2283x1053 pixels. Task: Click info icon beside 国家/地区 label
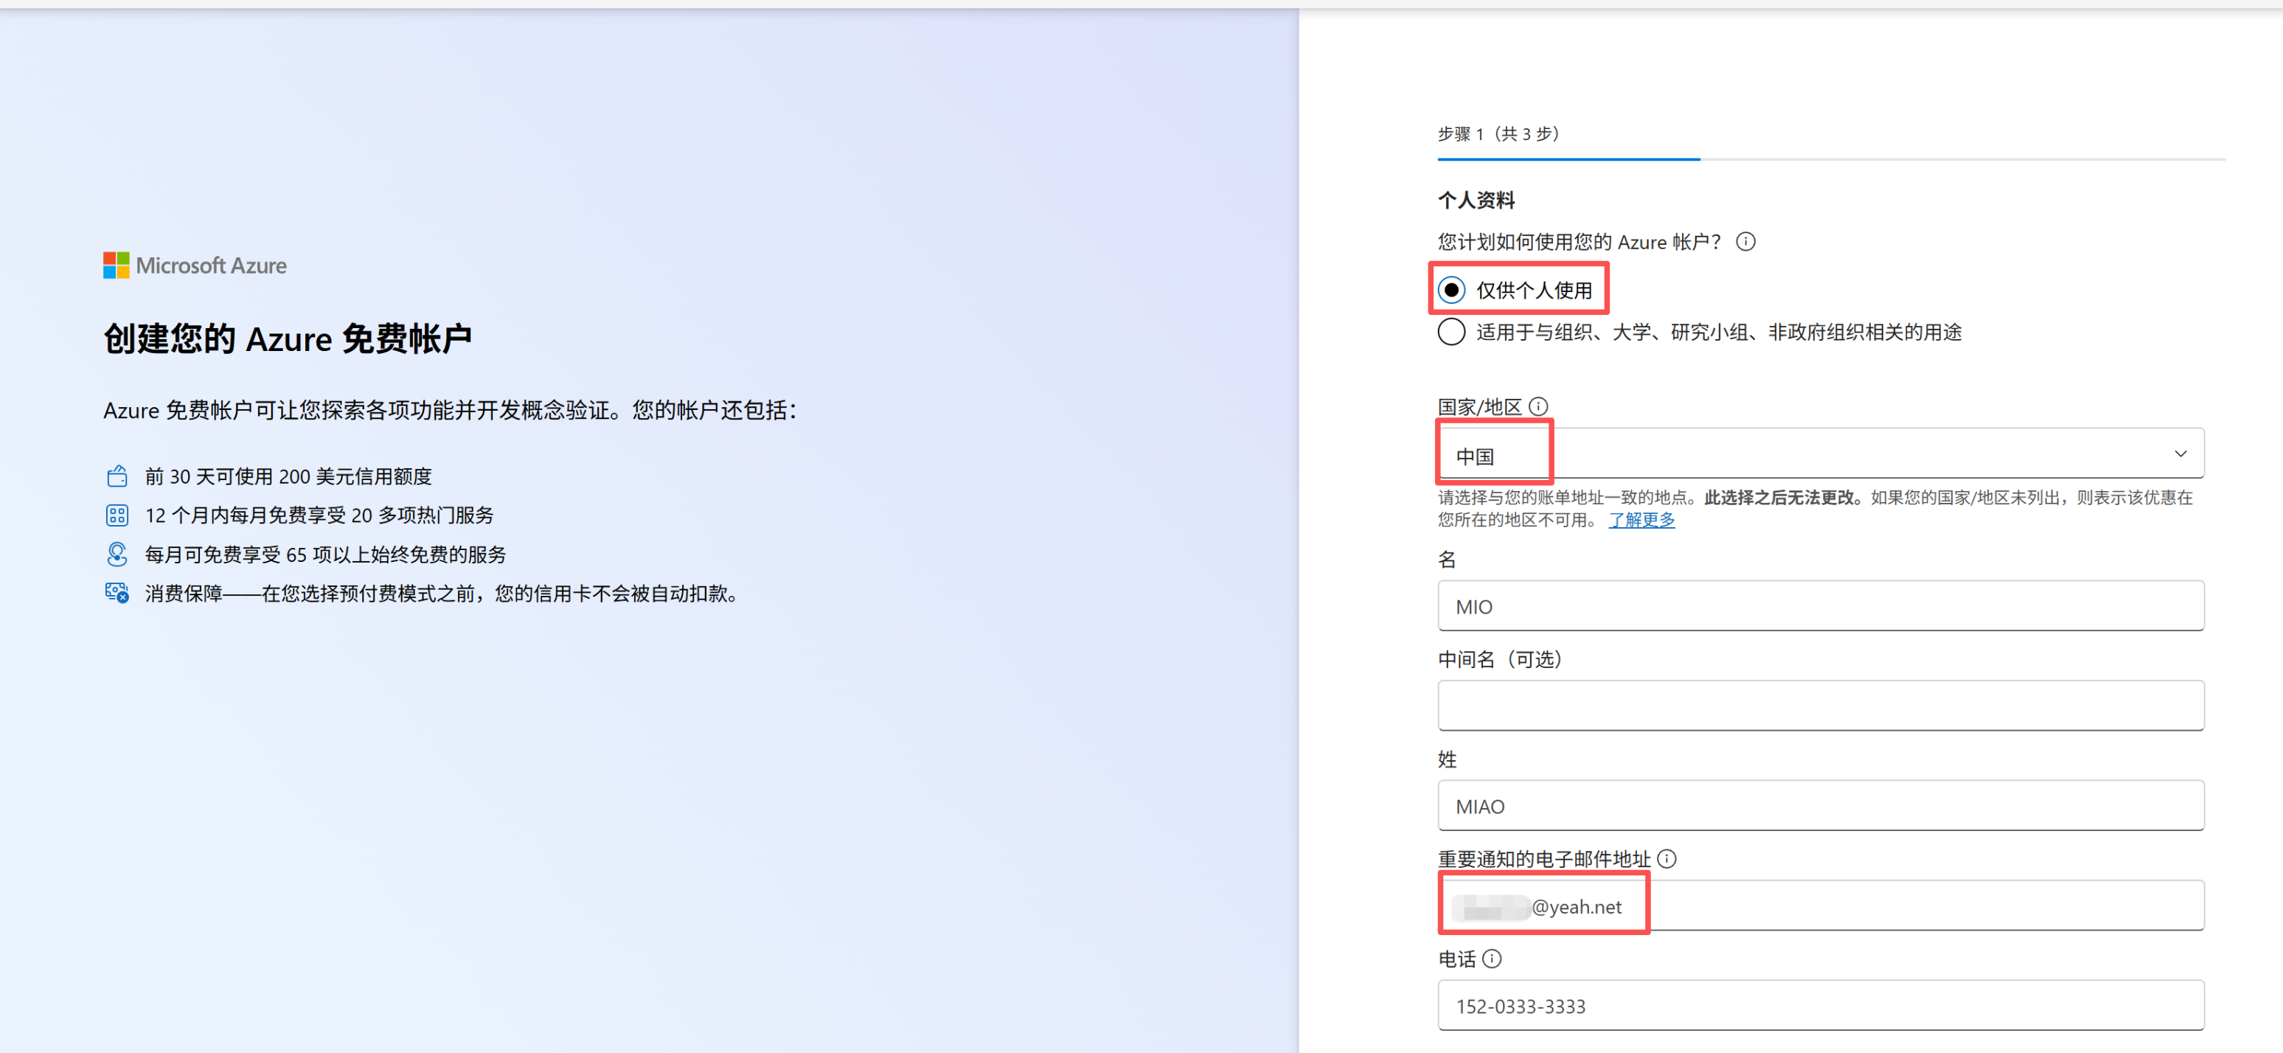1540,406
